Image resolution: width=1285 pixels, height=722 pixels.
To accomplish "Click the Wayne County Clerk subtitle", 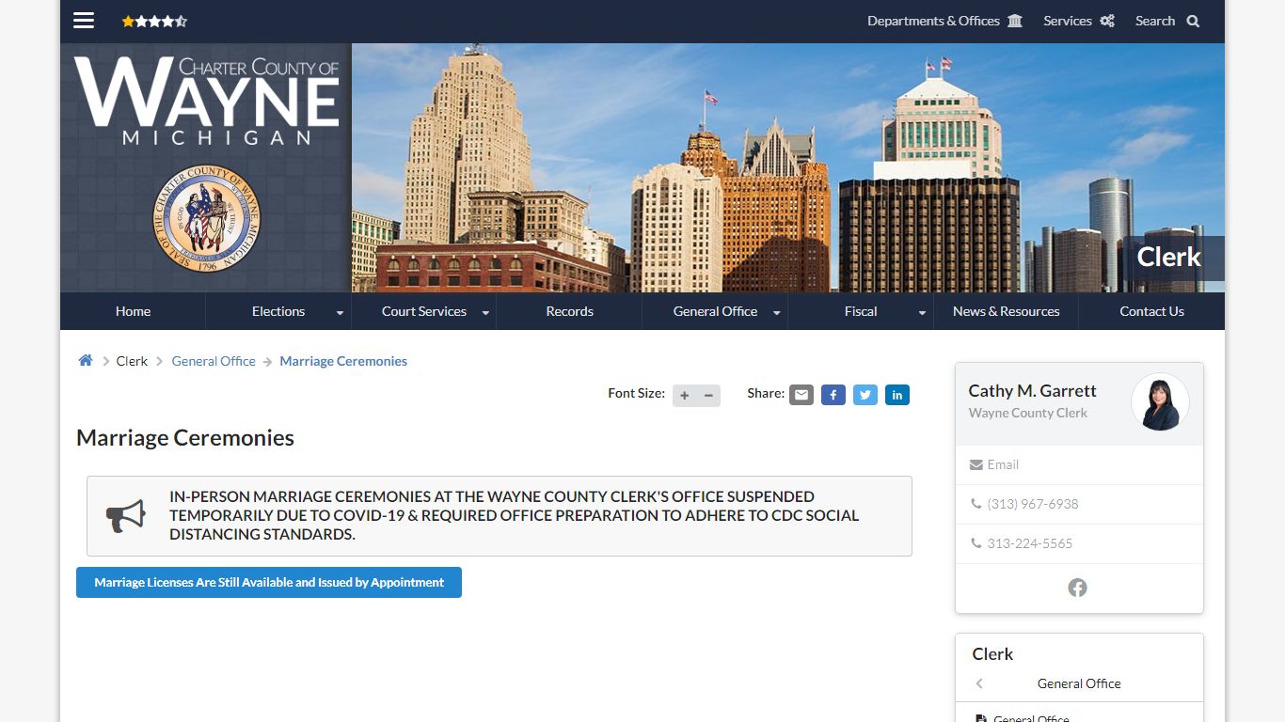I will [1027, 413].
